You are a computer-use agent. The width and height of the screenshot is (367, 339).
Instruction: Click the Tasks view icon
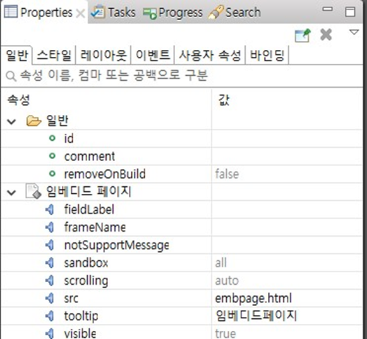98,11
